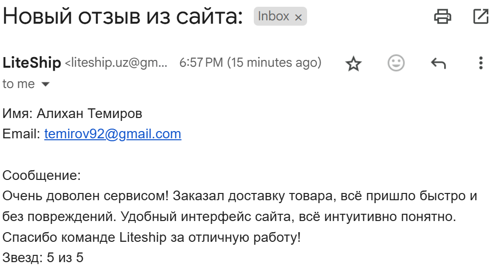Add emoji reaction to message

[396, 63]
